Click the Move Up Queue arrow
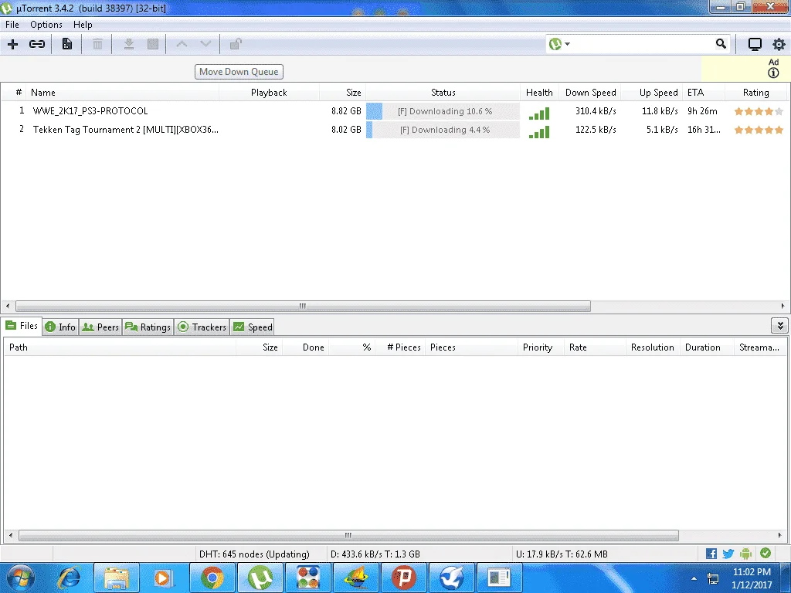The height and width of the screenshot is (593, 791). [182, 44]
